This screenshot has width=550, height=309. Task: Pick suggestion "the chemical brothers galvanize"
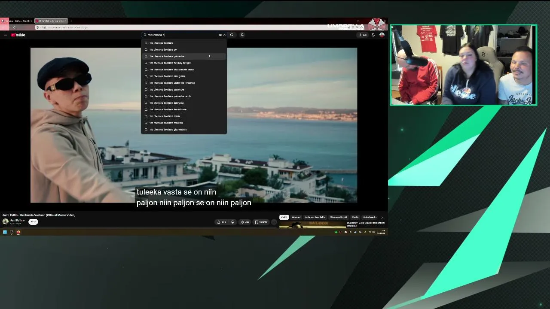tap(184, 56)
